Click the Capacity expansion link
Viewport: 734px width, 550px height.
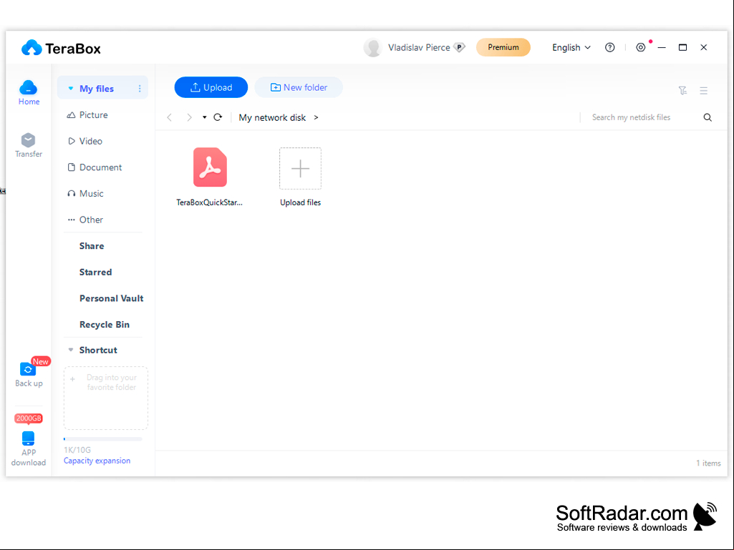coord(97,461)
